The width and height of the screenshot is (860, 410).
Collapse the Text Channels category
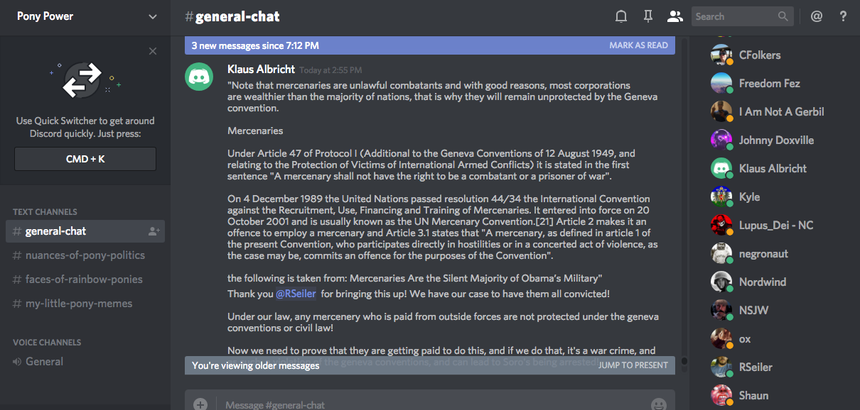click(45, 211)
